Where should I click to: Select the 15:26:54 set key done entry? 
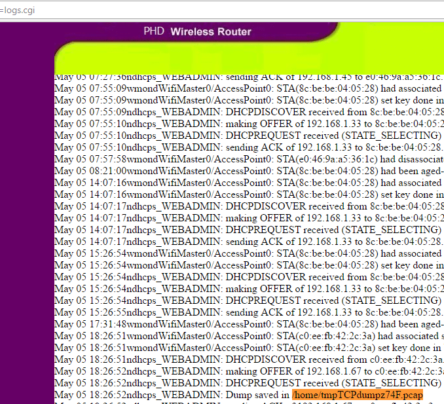[x=249, y=265]
